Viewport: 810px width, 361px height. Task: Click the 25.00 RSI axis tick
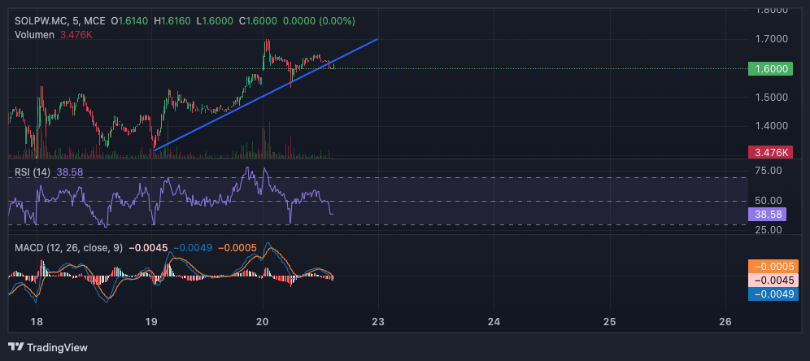click(x=767, y=229)
